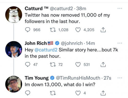This screenshot has width=128, height=98.
Task: Open the @TimRunsHisMouth handle
Action: pyautogui.click(x=78, y=78)
